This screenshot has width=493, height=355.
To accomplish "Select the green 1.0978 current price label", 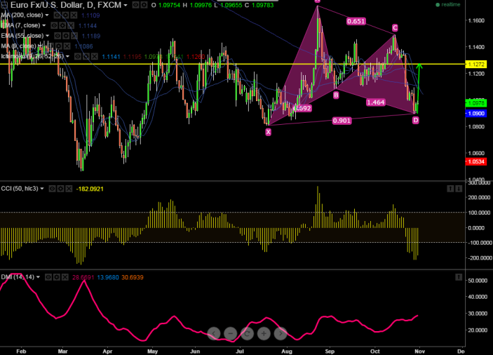I will (x=476, y=103).
